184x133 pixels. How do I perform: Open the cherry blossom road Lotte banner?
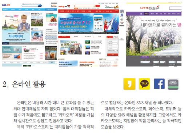(154, 35)
